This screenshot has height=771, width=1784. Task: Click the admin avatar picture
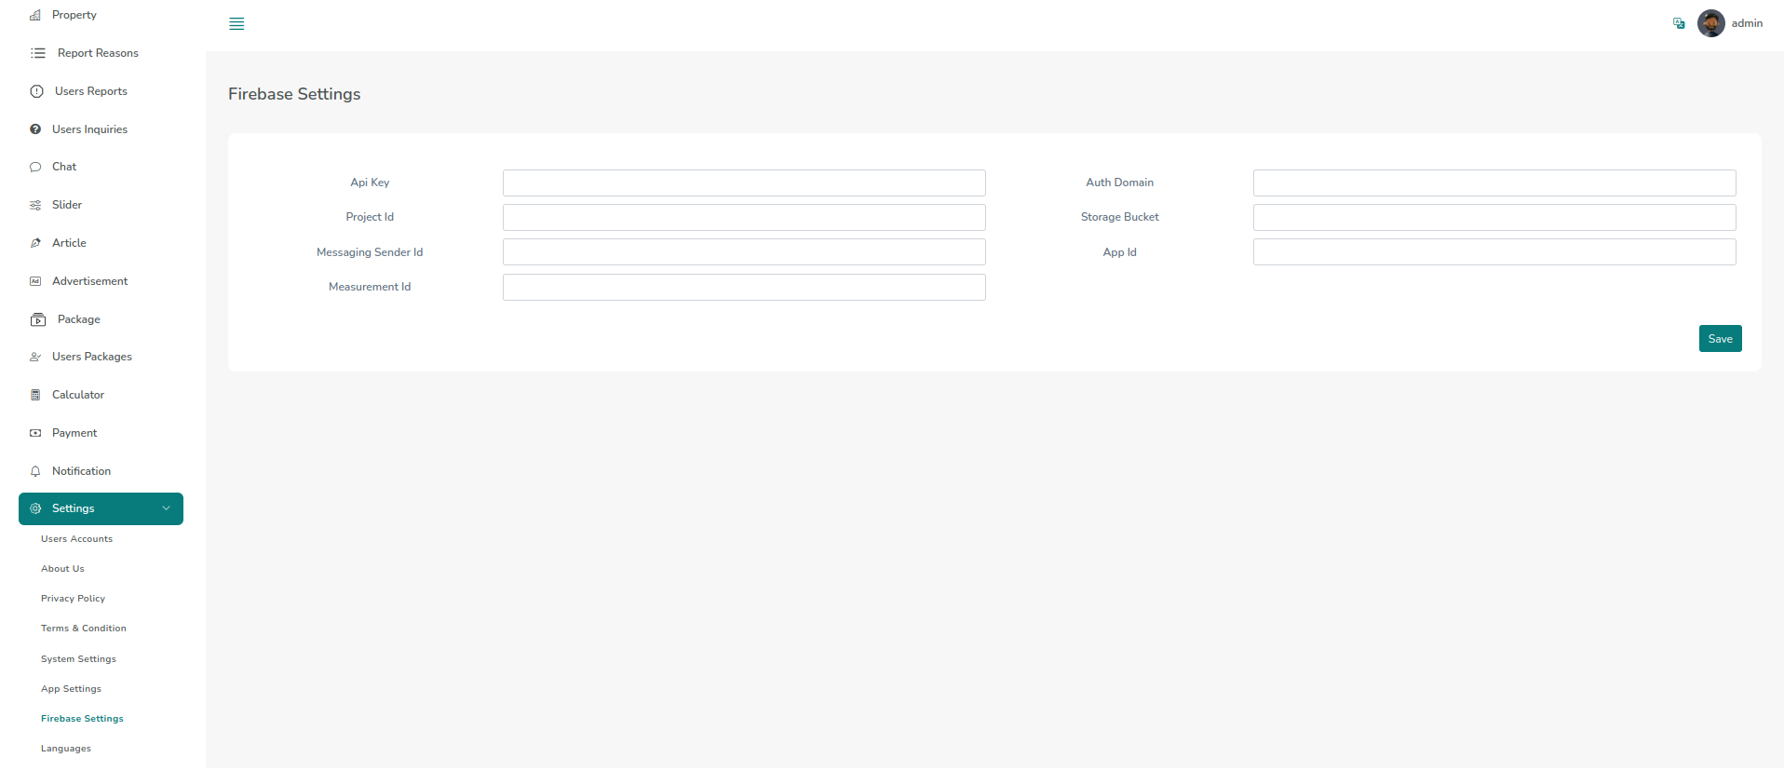(x=1711, y=23)
